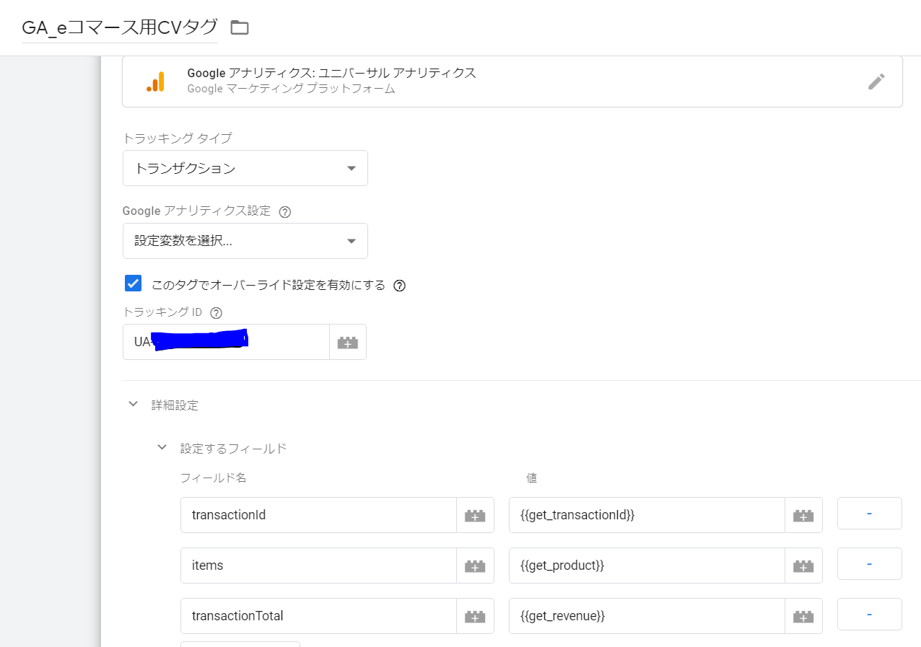This screenshot has height=647, width=921.
Task: Click the variable icon next to transactionTotal field
Action: 475,615
